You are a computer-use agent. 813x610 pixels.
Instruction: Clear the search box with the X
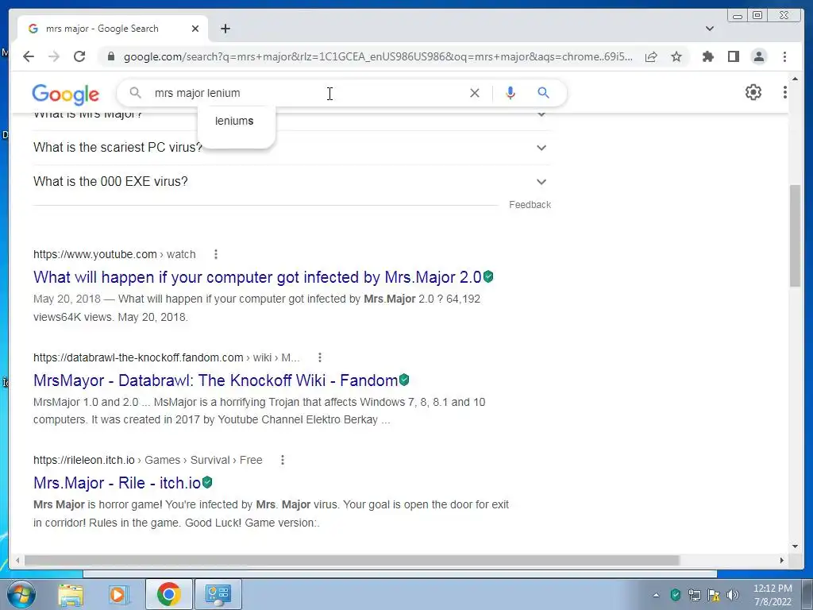(x=475, y=93)
